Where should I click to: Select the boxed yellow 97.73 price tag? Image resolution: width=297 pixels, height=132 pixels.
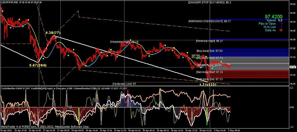click(x=196, y=56)
